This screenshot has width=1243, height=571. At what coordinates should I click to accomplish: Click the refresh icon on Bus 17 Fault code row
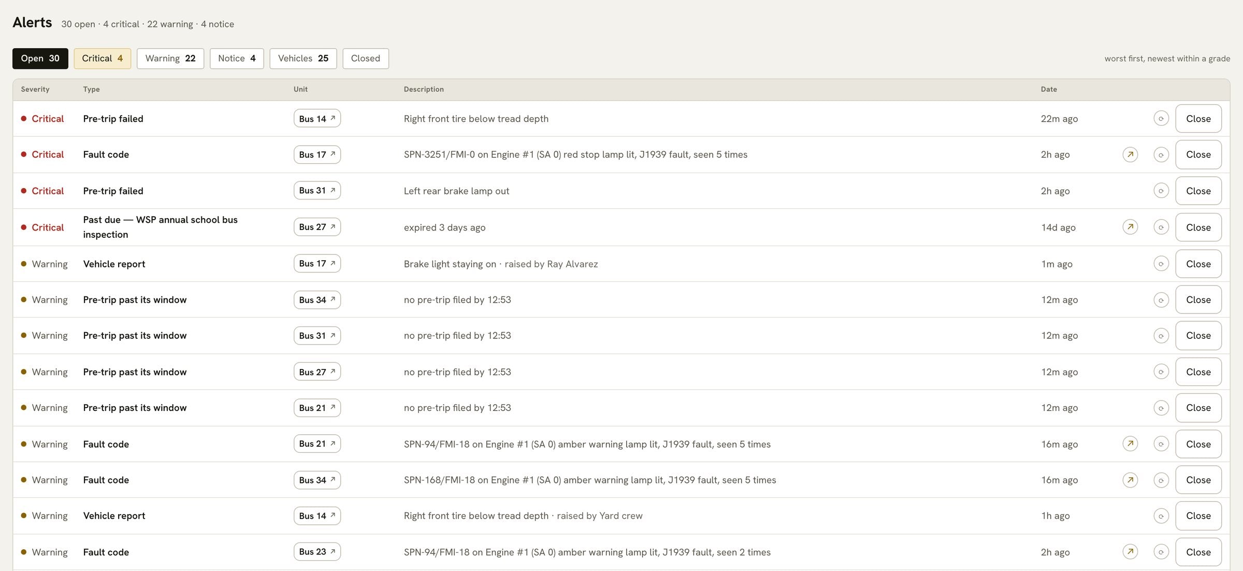coord(1161,154)
